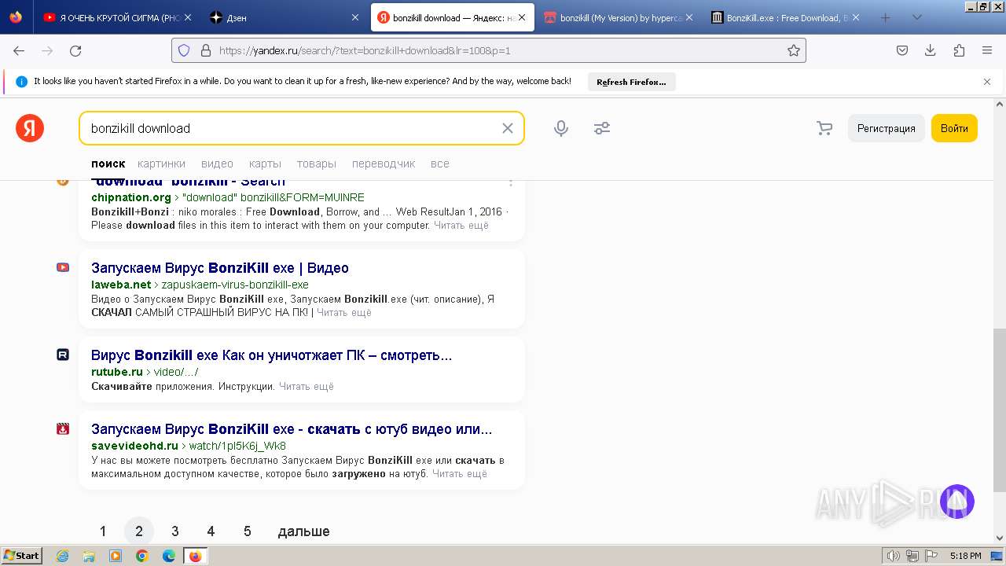Click the round purple assistant button
This screenshot has width=1006, height=566.
click(957, 502)
